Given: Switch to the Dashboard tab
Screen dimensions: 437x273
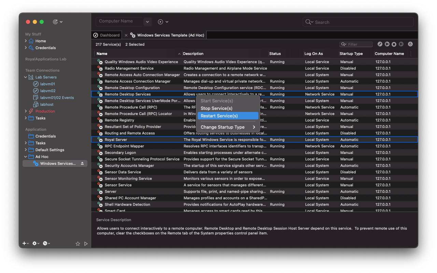Looking at the screenshot, I should 106,35.
